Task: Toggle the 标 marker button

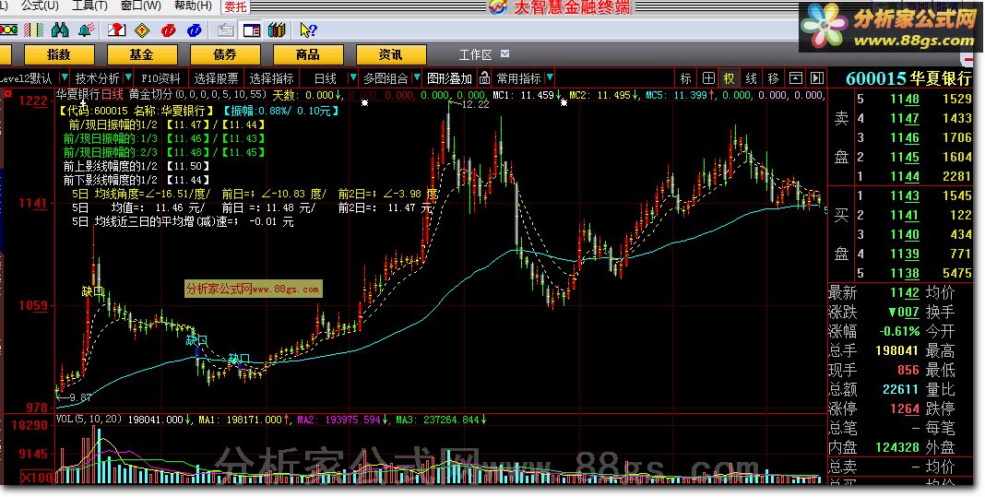Action: click(686, 78)
